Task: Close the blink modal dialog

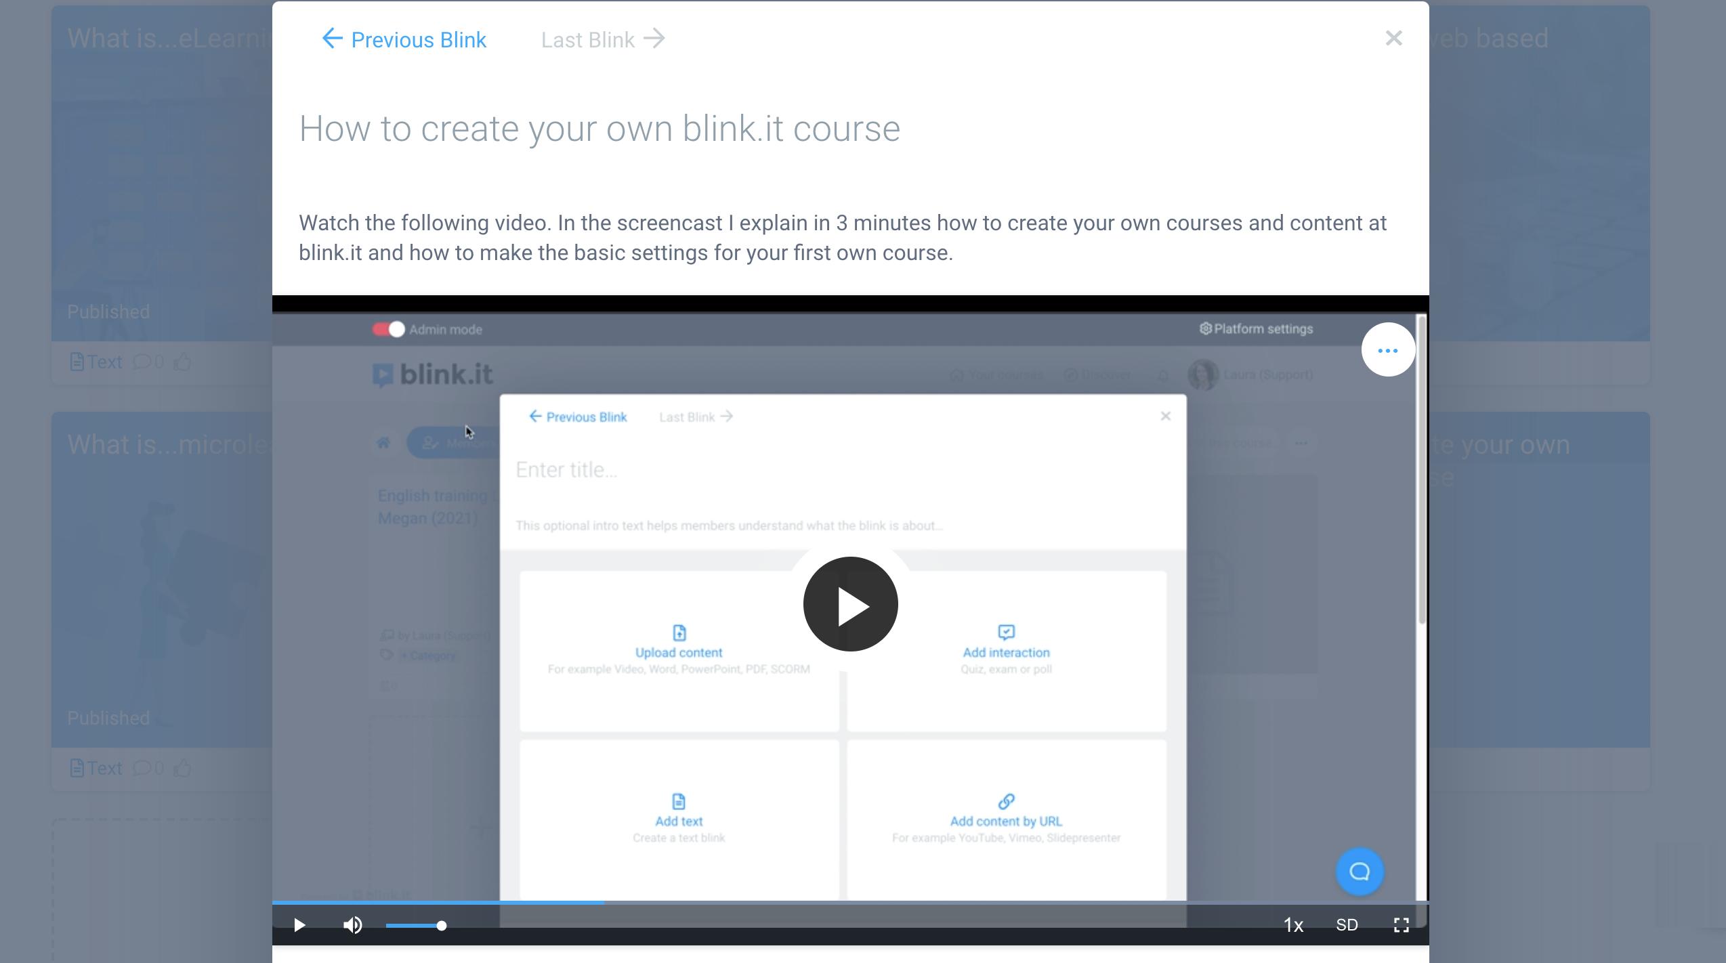Action: (1393, 38)
